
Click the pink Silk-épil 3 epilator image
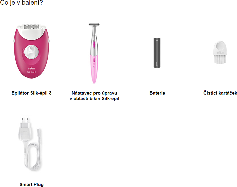[31, 51]
